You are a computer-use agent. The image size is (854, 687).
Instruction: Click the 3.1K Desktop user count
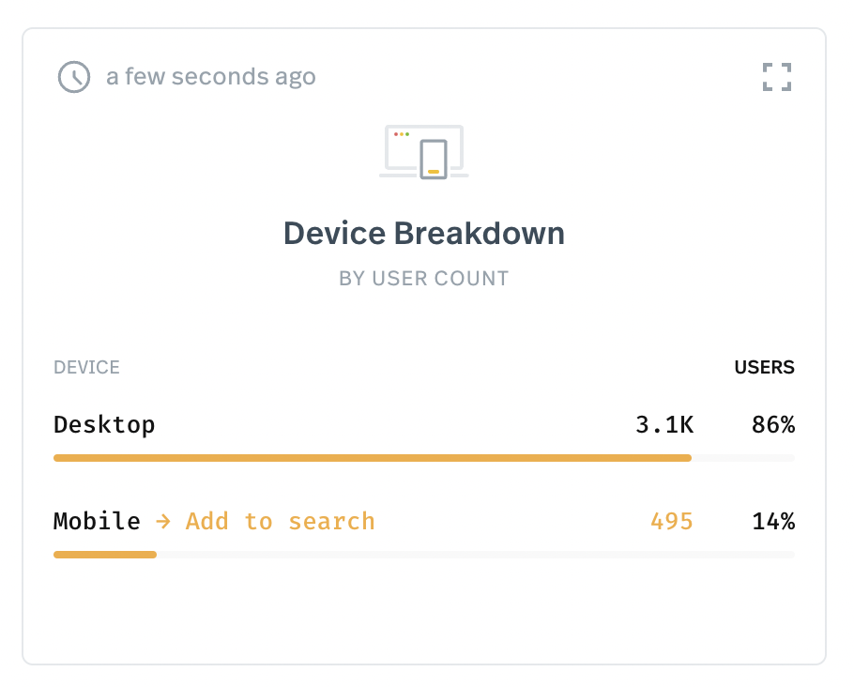pyautogui.click(x=664, y=425)
